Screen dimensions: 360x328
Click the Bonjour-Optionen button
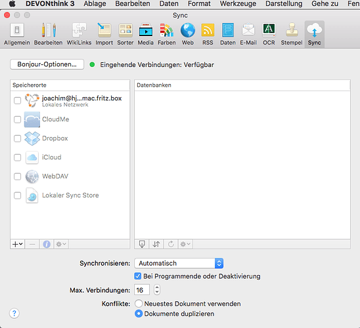pos(47,64)
